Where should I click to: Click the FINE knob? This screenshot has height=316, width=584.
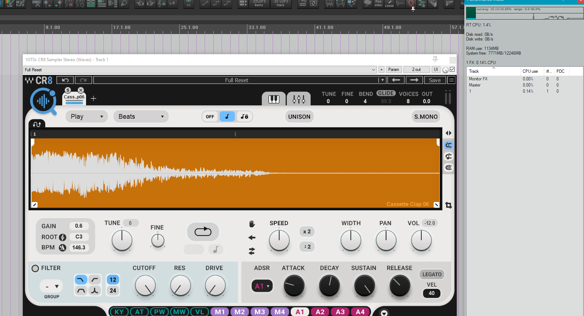158,240
